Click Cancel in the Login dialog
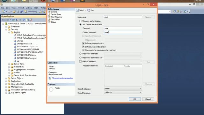This screenshot has width=204, height=115. pos(148,99)
